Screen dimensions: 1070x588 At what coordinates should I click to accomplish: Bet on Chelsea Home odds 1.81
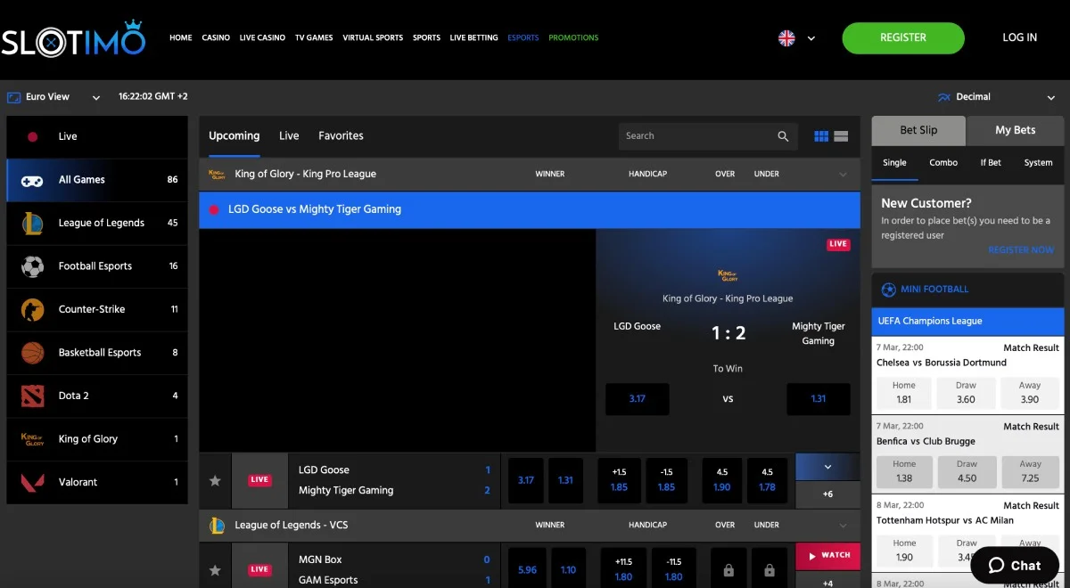pos(904,393)
